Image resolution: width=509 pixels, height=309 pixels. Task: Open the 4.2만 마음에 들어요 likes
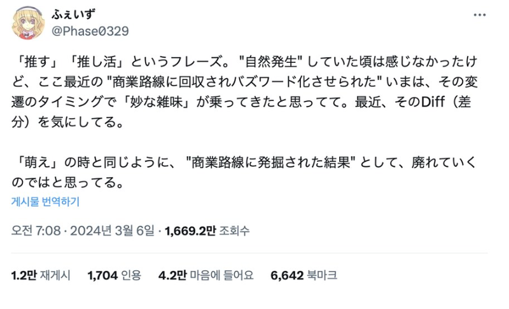206,275
